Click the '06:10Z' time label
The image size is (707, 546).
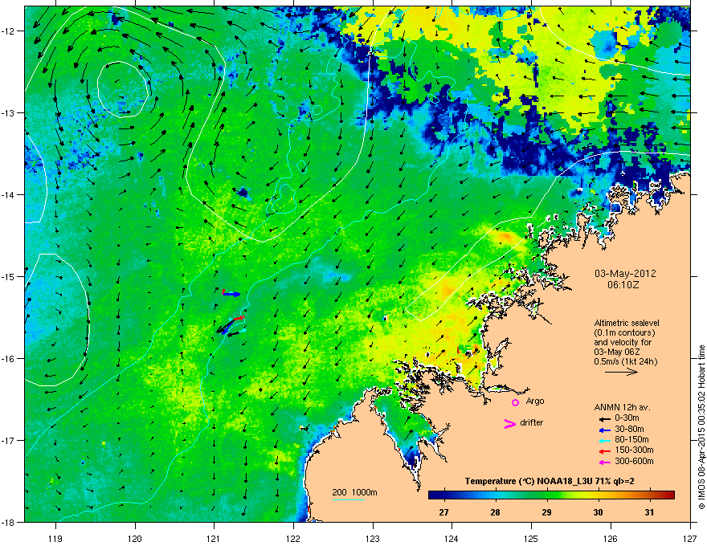tap(623, 285)
